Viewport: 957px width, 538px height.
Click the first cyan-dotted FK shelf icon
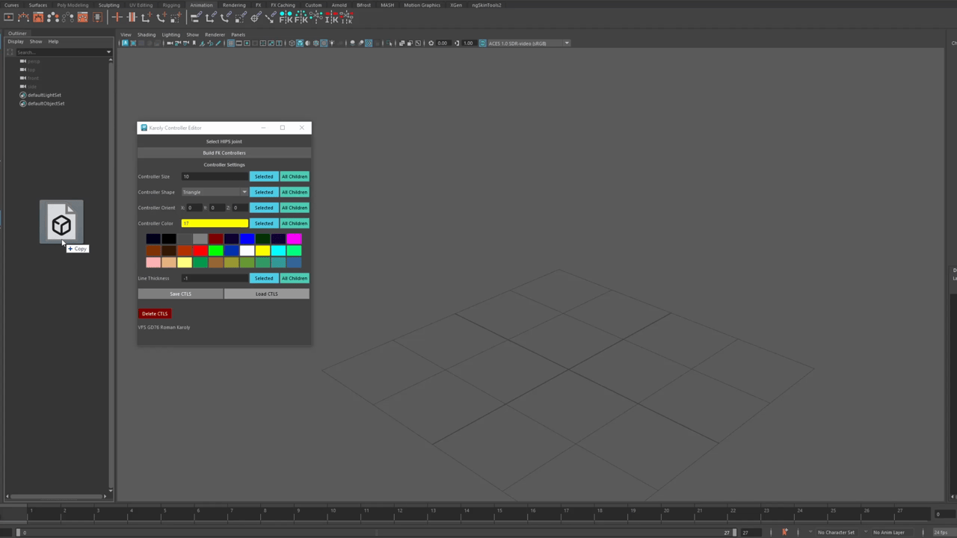(286, 17)
